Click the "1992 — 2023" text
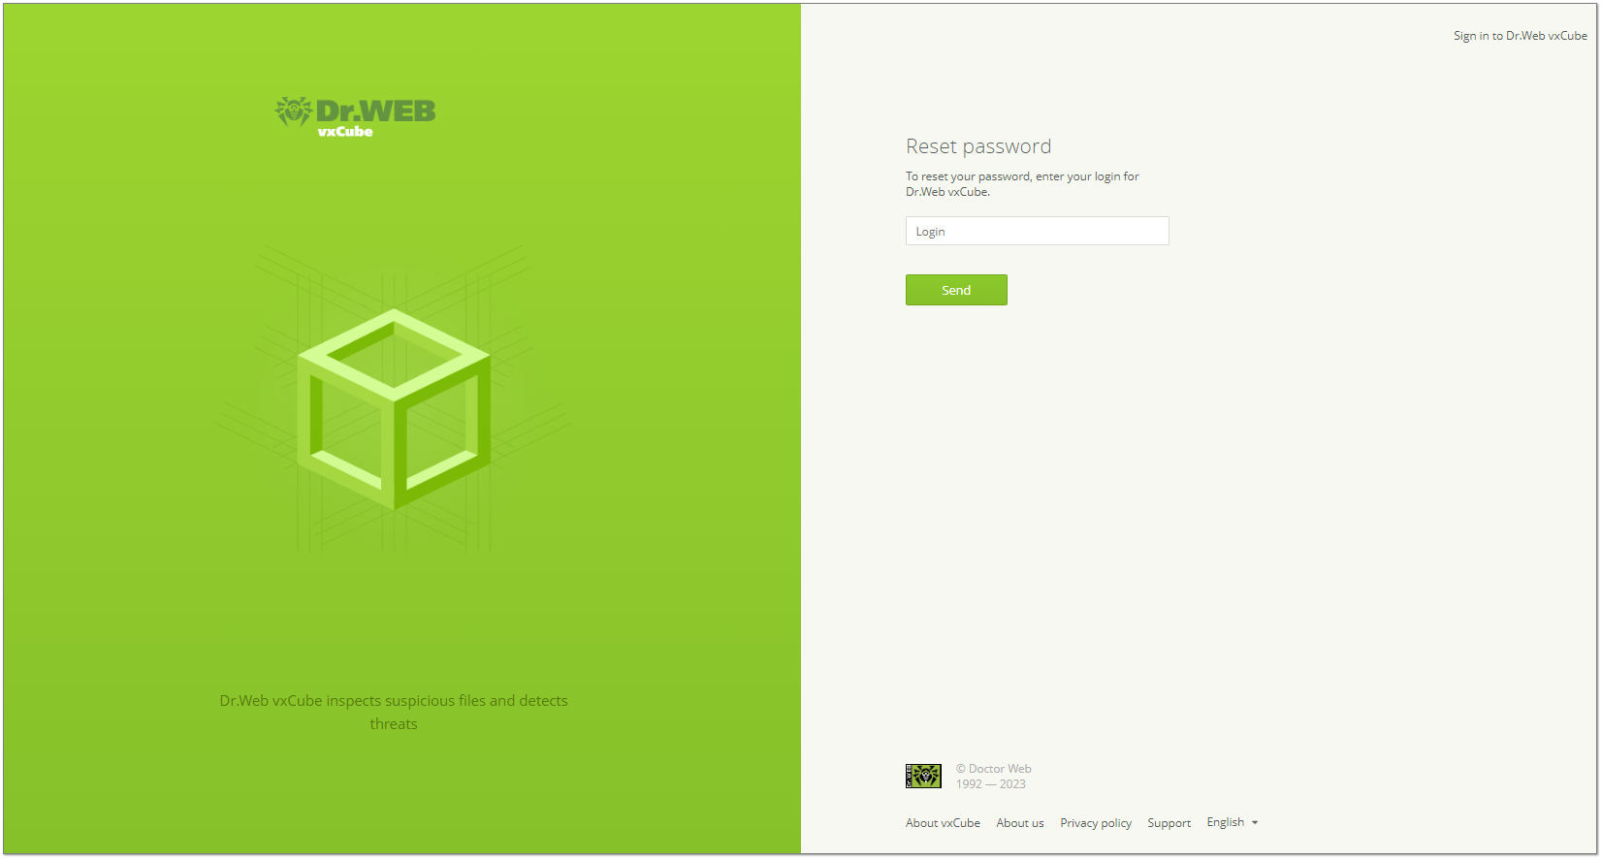 tap(990, 784)
